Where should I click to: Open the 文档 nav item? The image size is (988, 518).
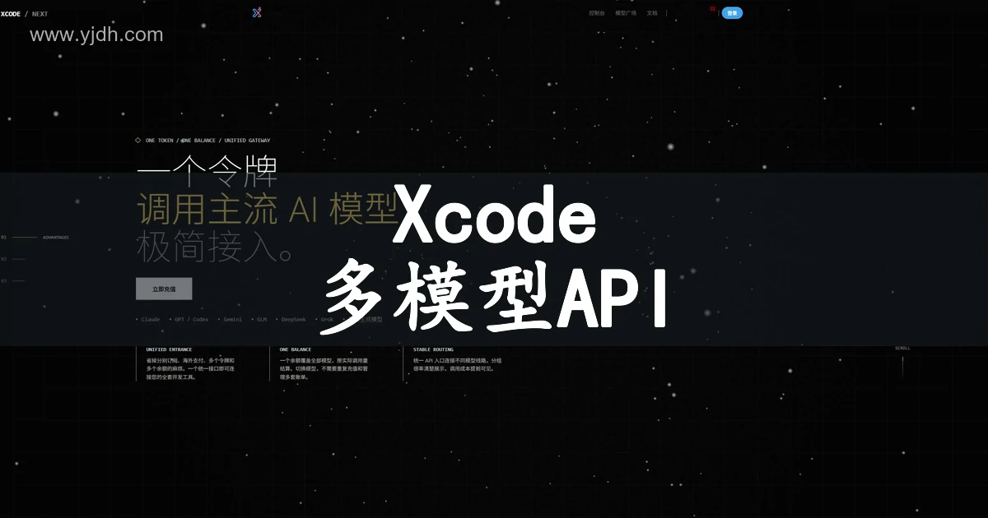[652, 13]
